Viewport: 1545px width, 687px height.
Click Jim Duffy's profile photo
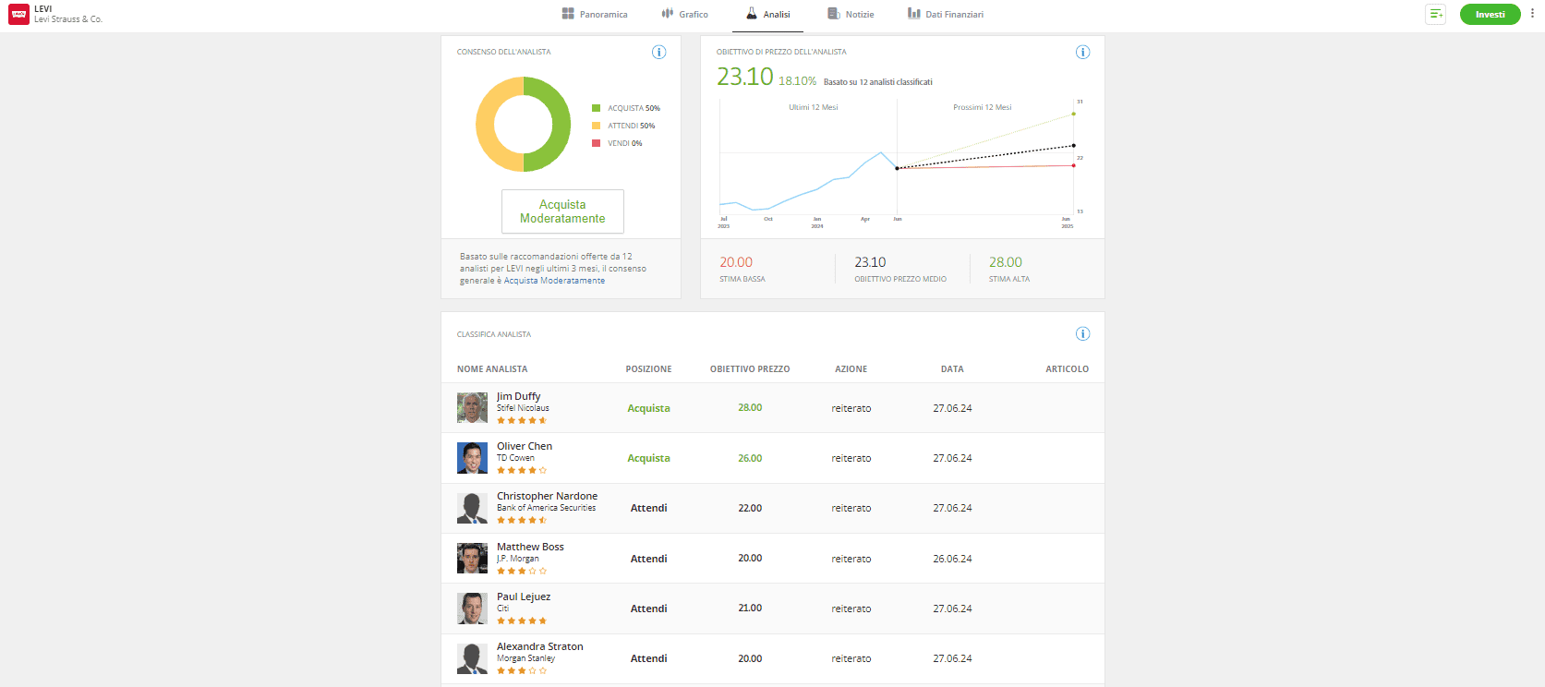(472, 408)
